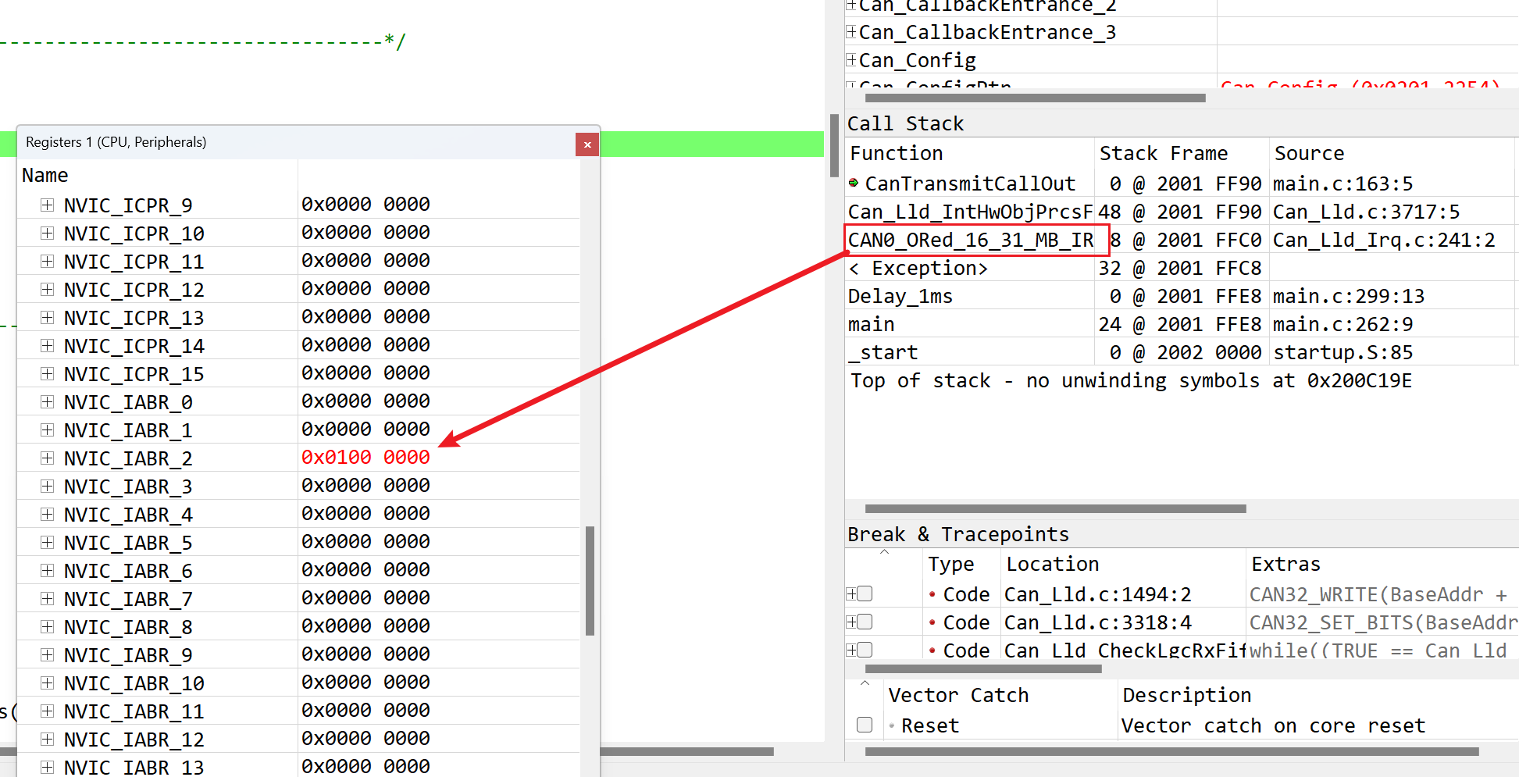1519x777 pixels.
Task: Select the < Exception> stack frame
Action: [x=918, y=268]
